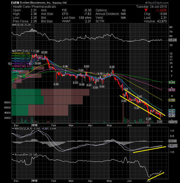Click the 8.46 price annotation
Image resolution: width=180 pixels, height=183 pixels.
point(65,67)
